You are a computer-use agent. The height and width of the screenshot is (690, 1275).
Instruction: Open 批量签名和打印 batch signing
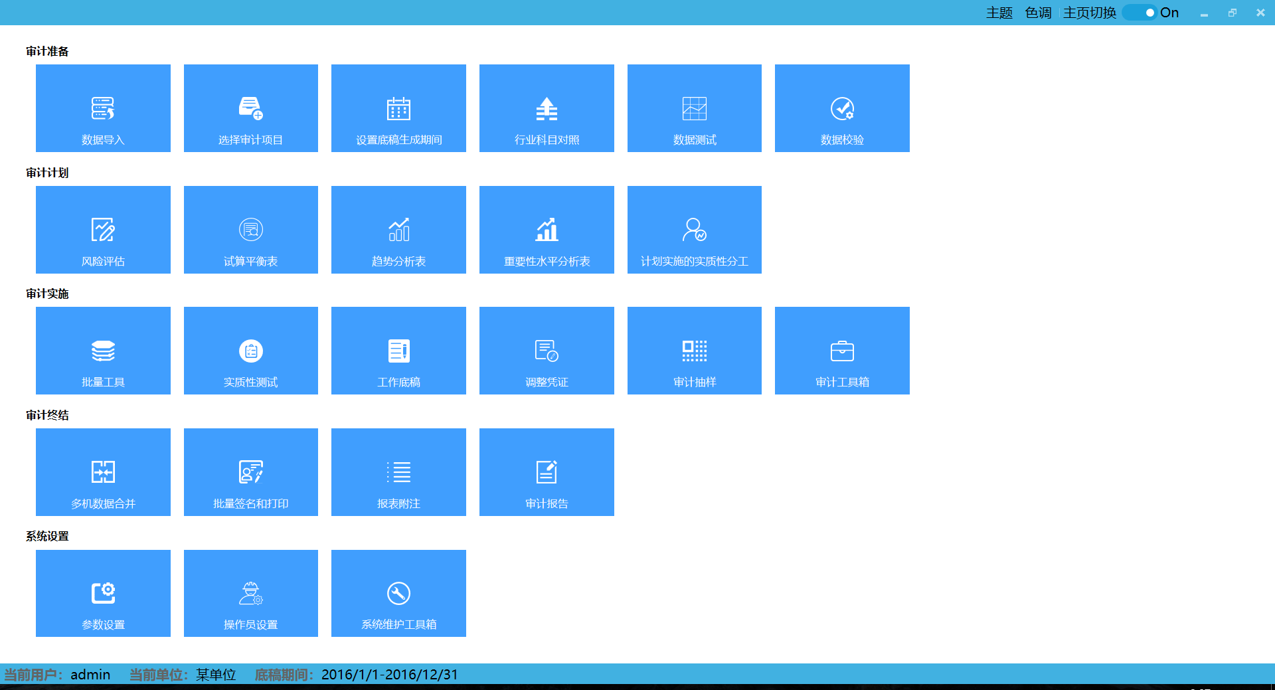(x=250, y=472)
